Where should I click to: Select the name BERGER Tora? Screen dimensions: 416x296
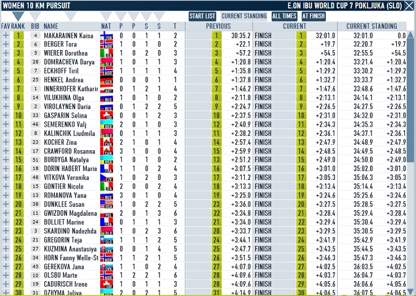pos(60,45)
